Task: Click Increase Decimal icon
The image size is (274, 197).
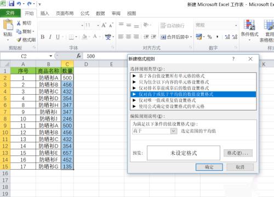Action: point(227,37)
